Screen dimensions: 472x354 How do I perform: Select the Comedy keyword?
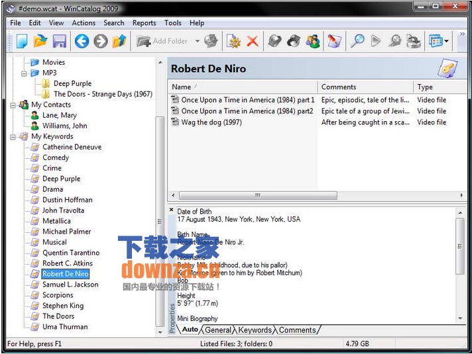point(56,157)
